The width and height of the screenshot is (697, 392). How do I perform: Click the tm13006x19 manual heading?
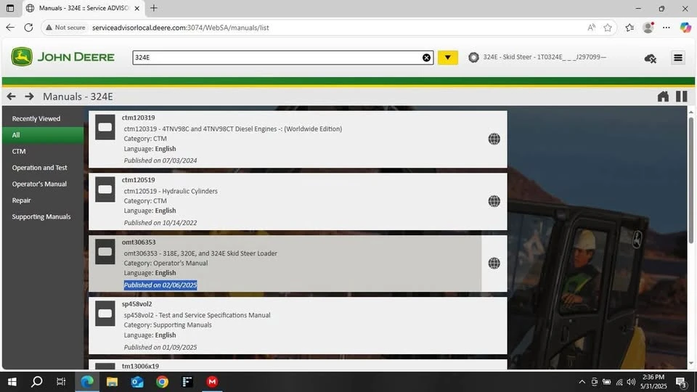[x=140, y=366]
